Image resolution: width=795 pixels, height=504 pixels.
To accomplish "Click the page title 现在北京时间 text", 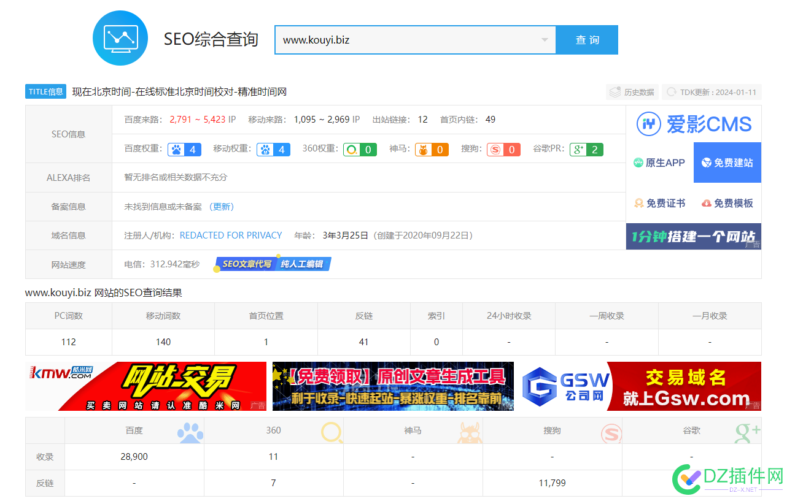I will pos(179,92).
